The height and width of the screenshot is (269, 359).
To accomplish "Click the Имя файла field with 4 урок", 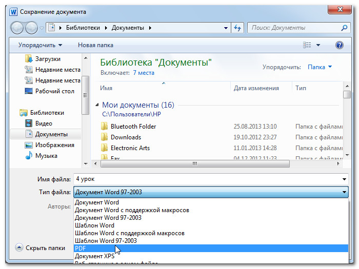I will click(x=207, y=179).
